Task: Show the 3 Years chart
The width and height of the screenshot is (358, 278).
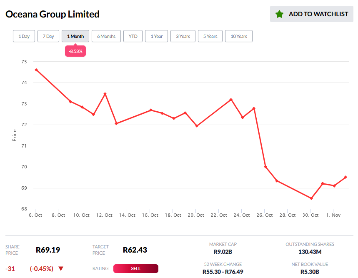Action: coord(183,36)
